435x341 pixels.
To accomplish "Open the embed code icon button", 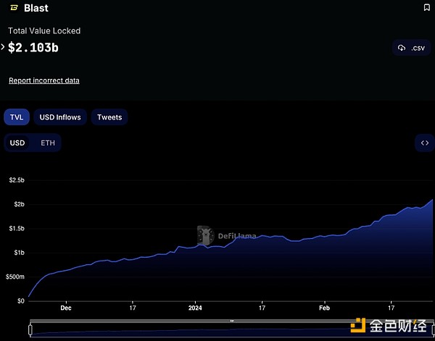I will (424, 143).
